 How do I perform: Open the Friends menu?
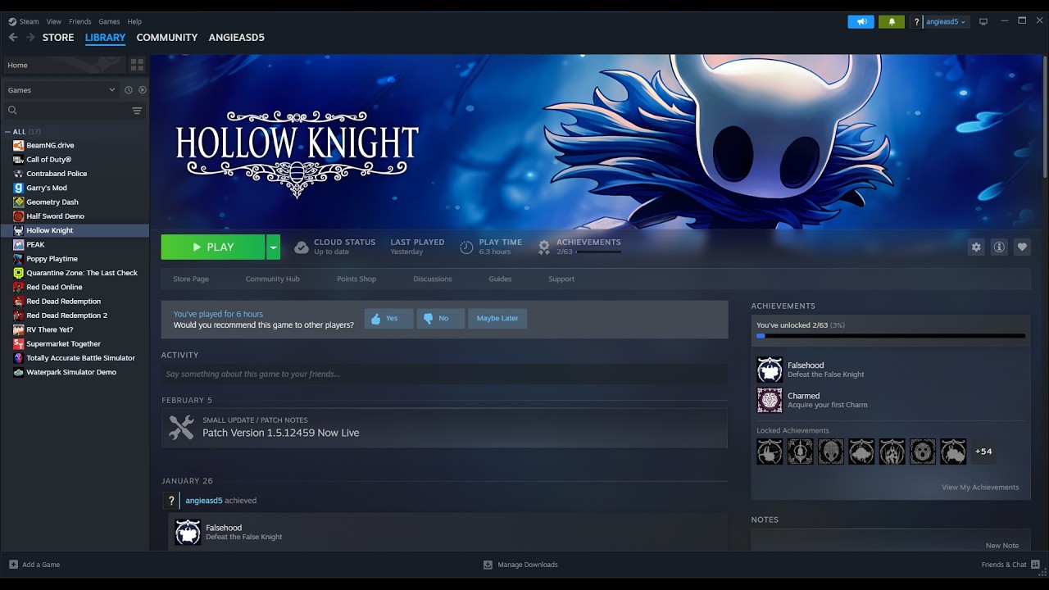pyautogui.click(x=80, y=21)
